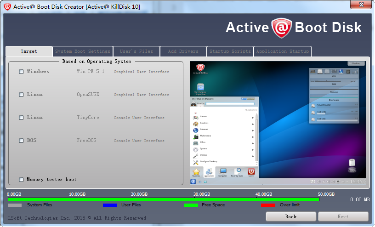Toggle the DOS FreeDOS checkbox
The width and height of the screenshot is (375, 227).
pyautogui.click(x=21, y=141)
